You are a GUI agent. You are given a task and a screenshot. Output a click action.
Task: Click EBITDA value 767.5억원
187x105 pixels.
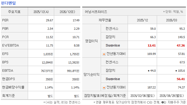(x=47, y=71)
